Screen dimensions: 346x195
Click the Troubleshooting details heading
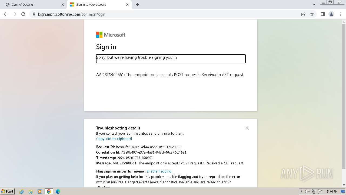118,128
